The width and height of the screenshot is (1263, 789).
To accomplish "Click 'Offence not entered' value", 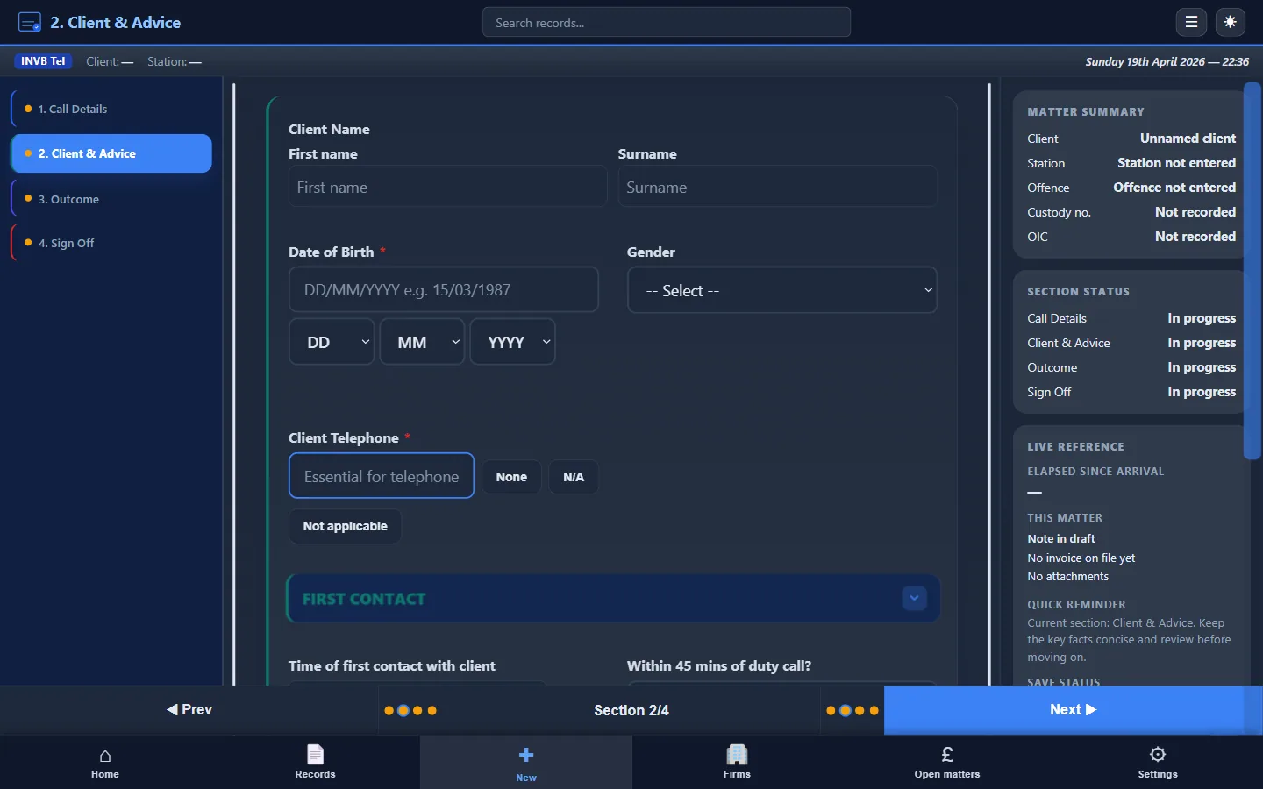I will click(x=1174, y=188).
